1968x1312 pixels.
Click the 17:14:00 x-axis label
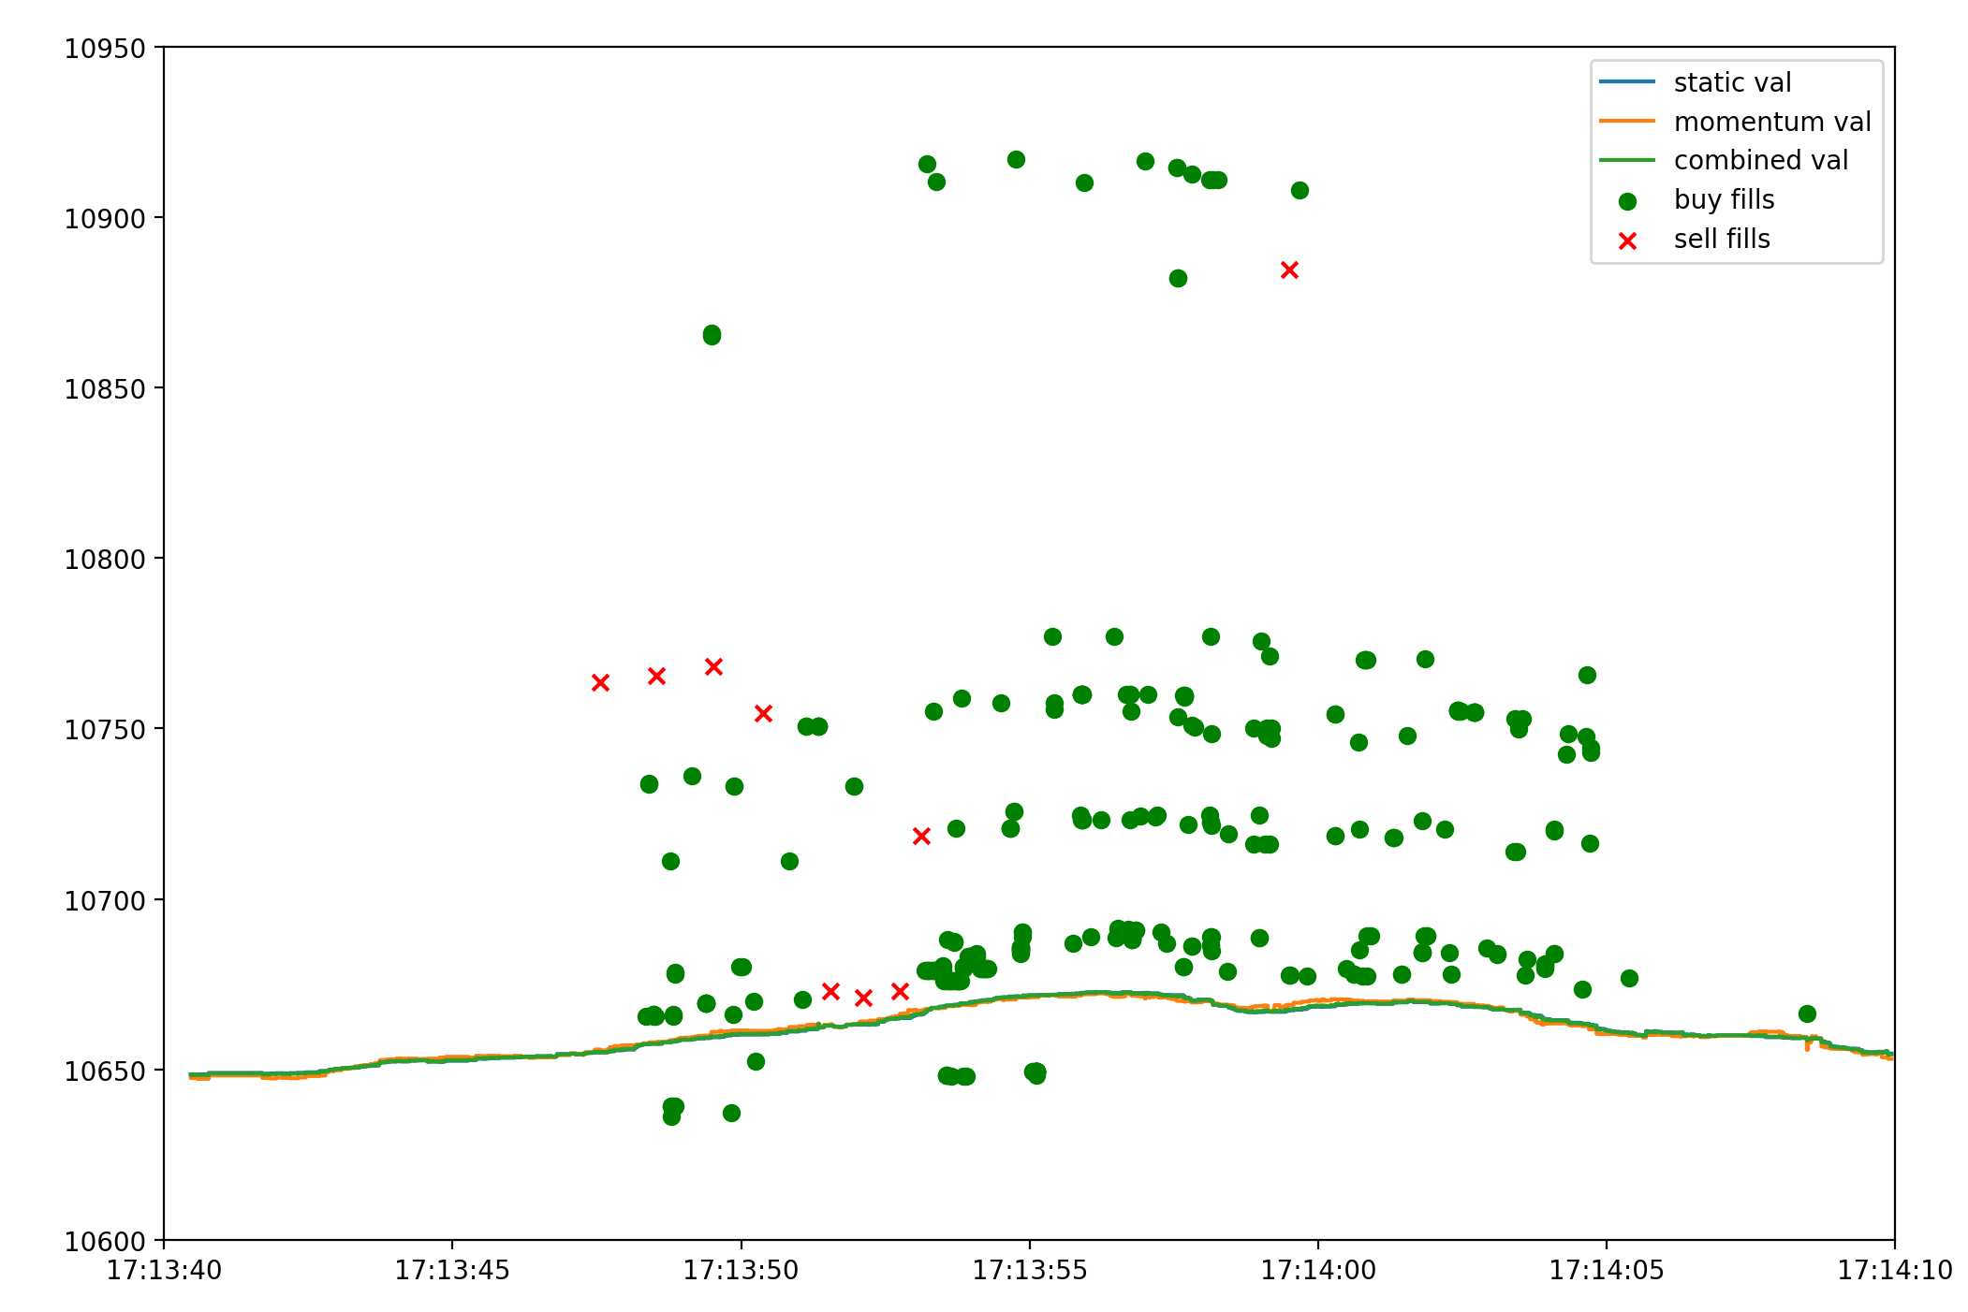tap(1318, 1270)
